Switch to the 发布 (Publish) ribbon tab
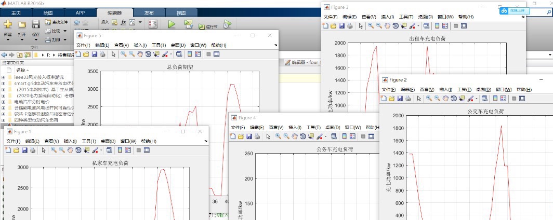This screenshot has height=220, width=553. pos(149,13)
